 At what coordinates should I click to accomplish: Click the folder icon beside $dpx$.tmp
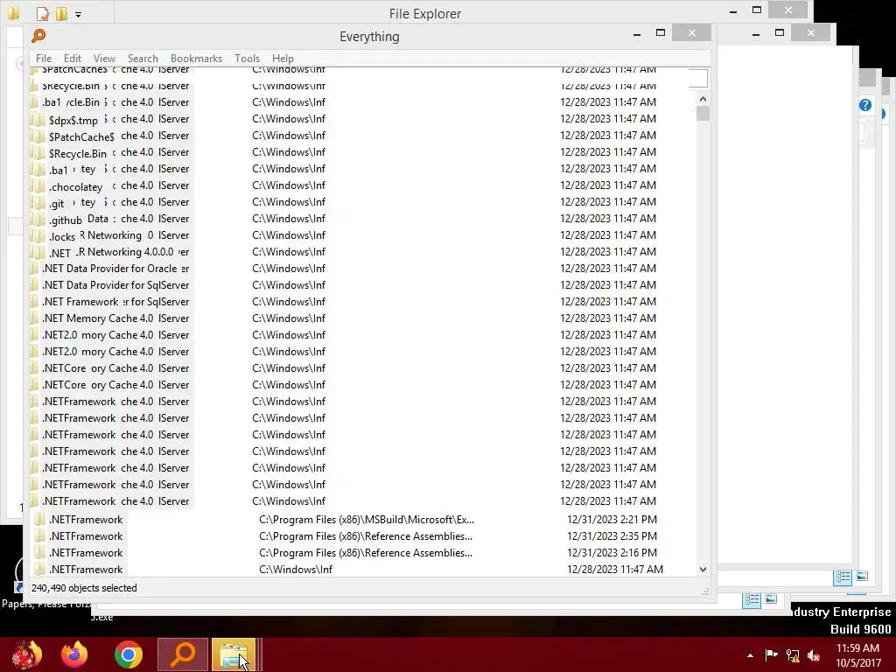click(38, 120)
